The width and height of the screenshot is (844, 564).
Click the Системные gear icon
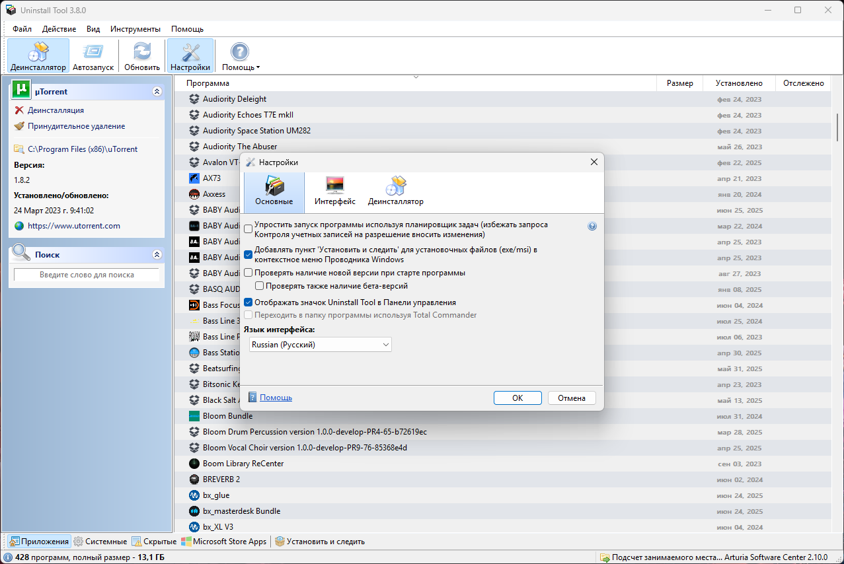78,542
